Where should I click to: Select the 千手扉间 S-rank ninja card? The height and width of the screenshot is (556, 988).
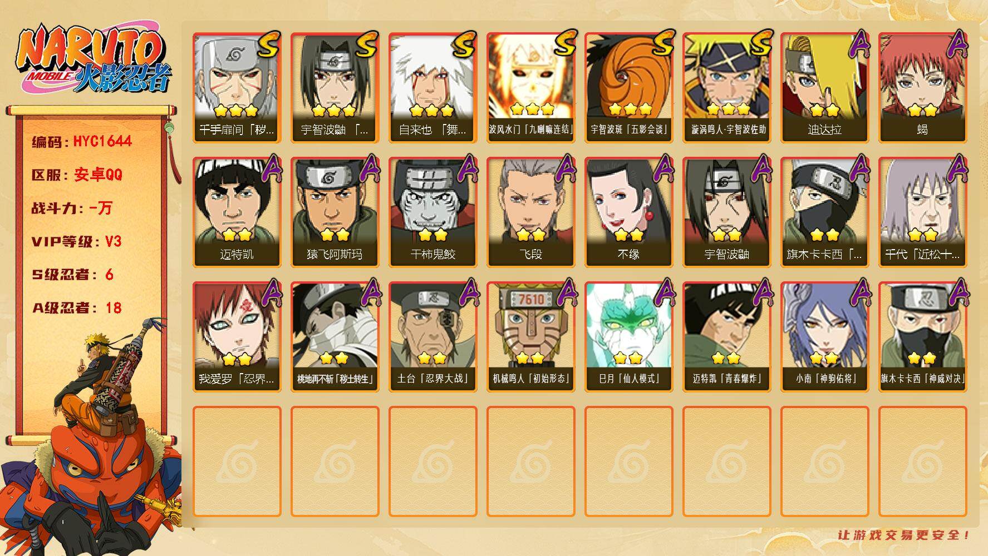[237, 88]
